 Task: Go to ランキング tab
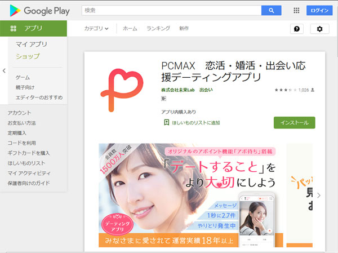[158, 28]
